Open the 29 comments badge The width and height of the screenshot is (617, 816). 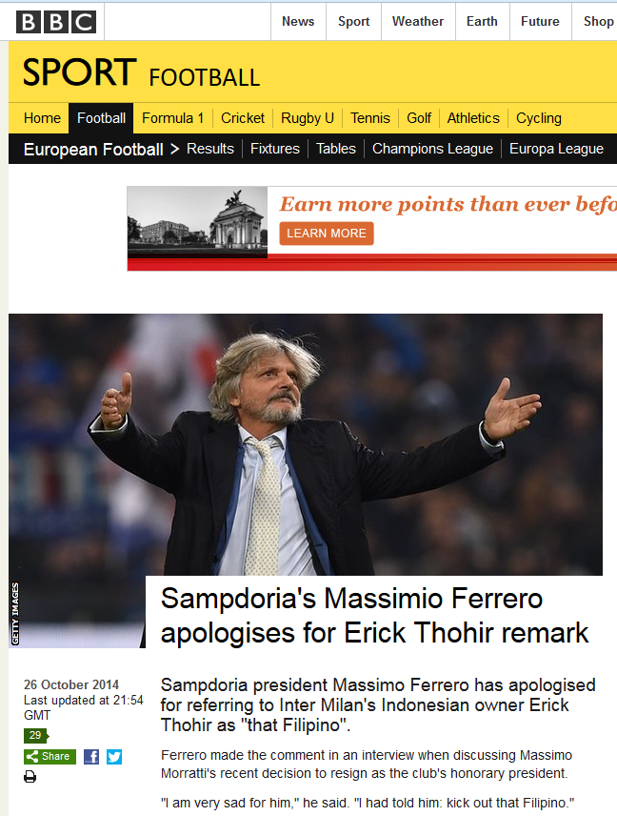36,735
